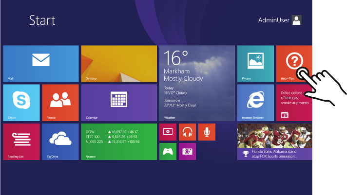347x195 pixels.
Task: Open the Mail tile
Action: point(41,64)
